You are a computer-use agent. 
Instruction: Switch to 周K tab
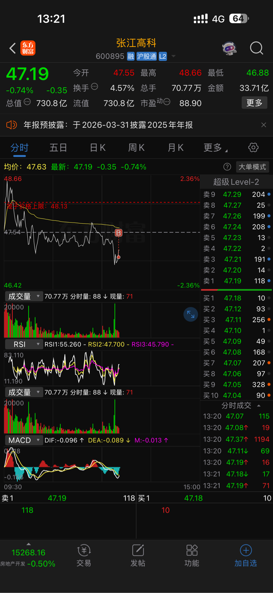pos(136,147)
